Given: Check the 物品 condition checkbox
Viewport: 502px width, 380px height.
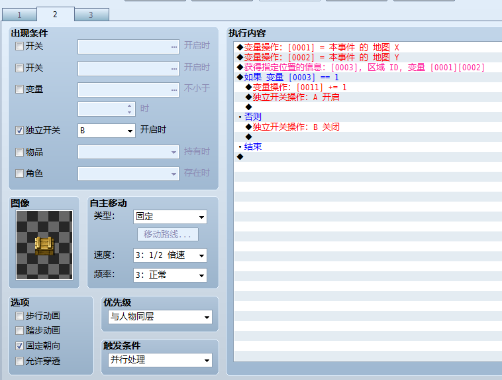Looking at the screenshot, I should [19, 152].
